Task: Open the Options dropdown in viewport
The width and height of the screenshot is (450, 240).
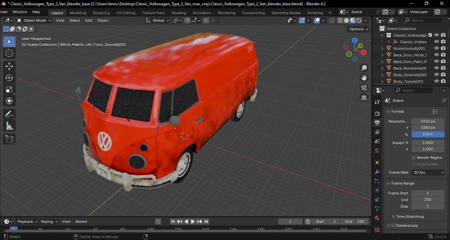Action: coord(359,29)
